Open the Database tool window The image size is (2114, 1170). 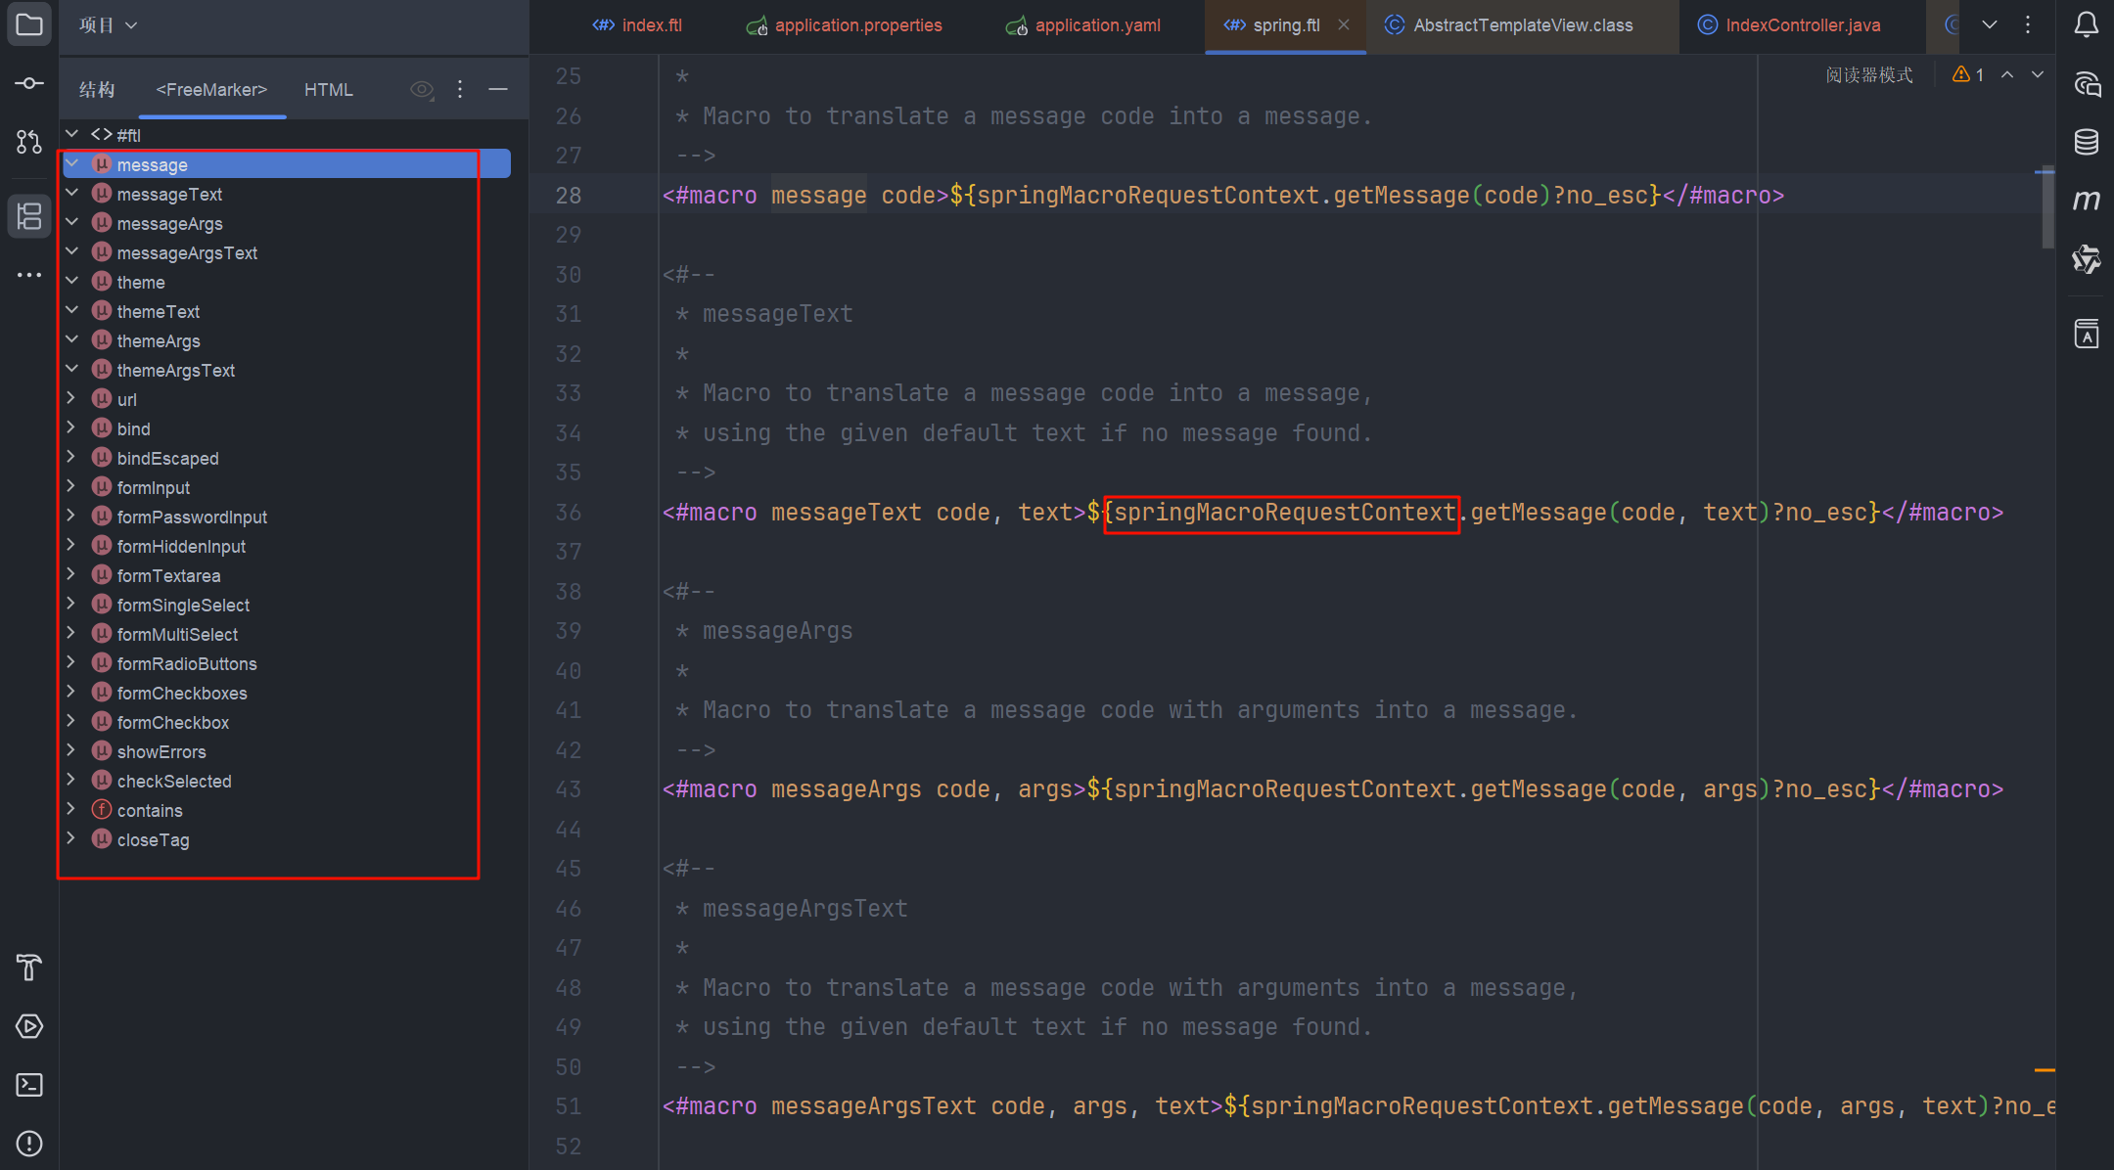click(x=2086, y=142)
